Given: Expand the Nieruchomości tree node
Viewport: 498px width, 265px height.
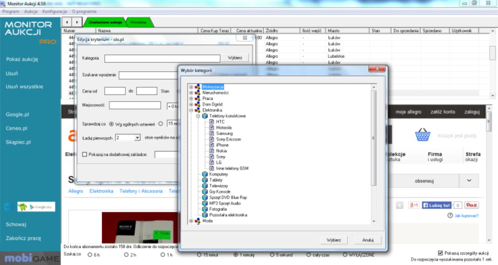Looking at the screenshot, I should [x=191, y=93].
